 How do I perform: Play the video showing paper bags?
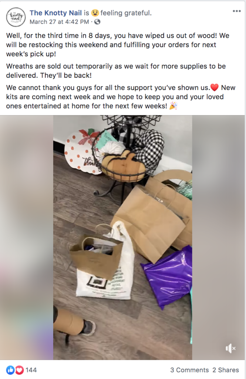[123, 237]
